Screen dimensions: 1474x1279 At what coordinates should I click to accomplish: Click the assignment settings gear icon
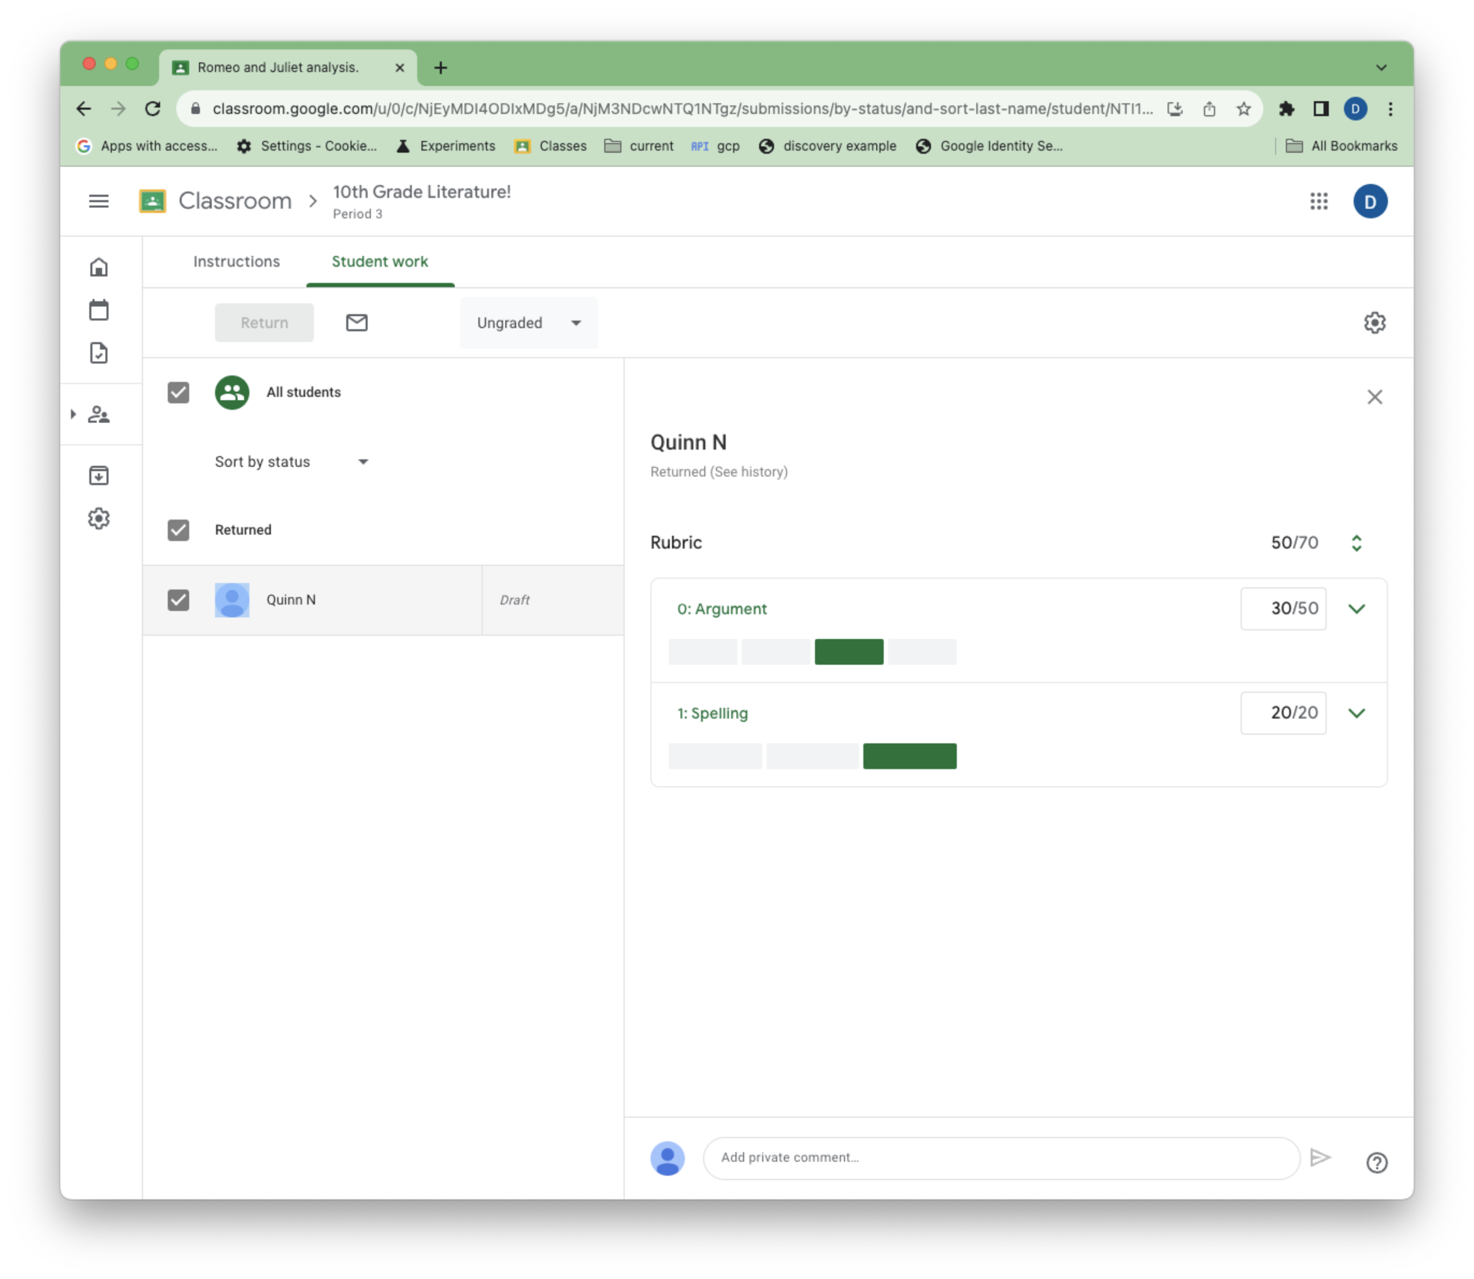1375,322
